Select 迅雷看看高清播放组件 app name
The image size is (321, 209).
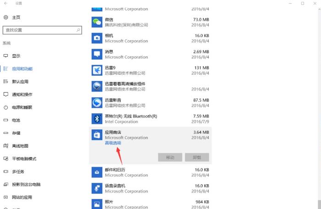125,84
